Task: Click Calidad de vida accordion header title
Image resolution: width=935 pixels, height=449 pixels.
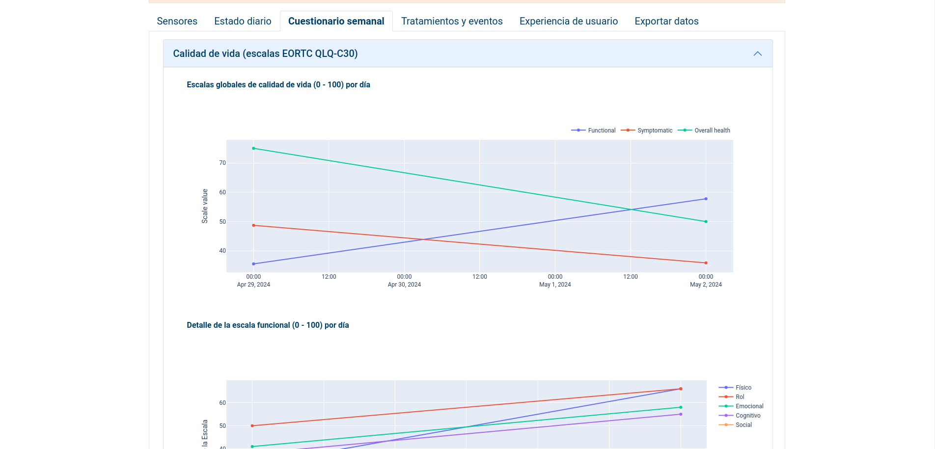Action: [265, 53]
